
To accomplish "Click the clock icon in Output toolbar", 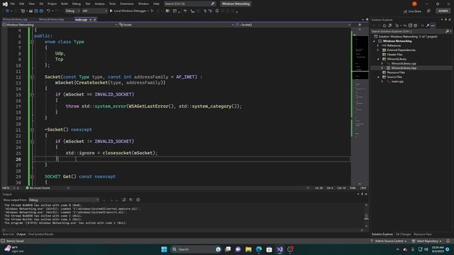I will 138,200.
